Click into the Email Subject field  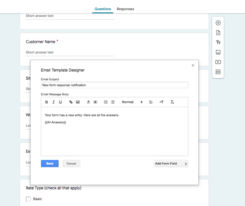pos(115,85)
